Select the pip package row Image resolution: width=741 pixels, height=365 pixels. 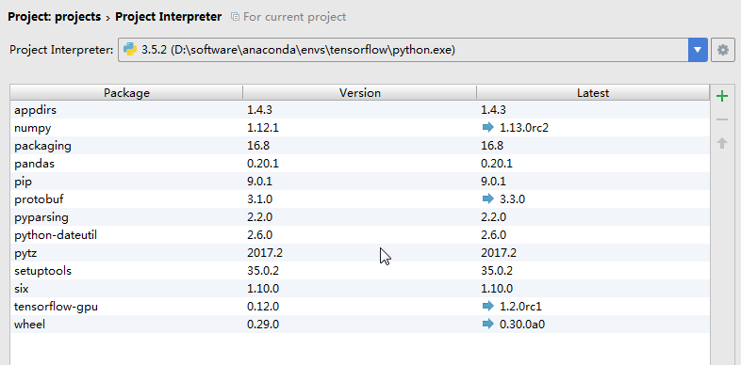point(359,182)
